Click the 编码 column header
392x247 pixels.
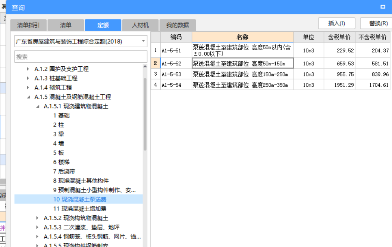pyautogui.click(x=176, y=37)
